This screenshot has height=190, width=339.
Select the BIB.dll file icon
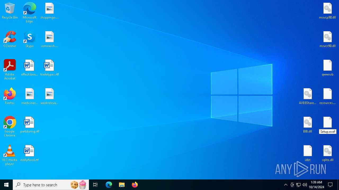click(307, 125)
